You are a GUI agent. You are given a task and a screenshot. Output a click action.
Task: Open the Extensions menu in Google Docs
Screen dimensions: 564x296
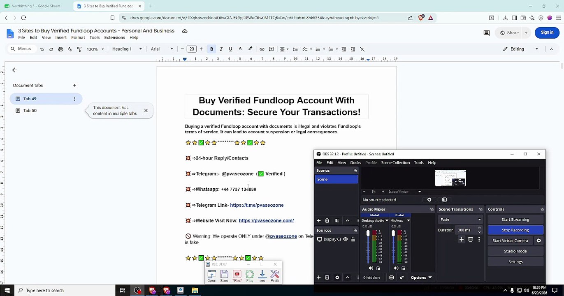pyautogui.click(x=114, y=38)
